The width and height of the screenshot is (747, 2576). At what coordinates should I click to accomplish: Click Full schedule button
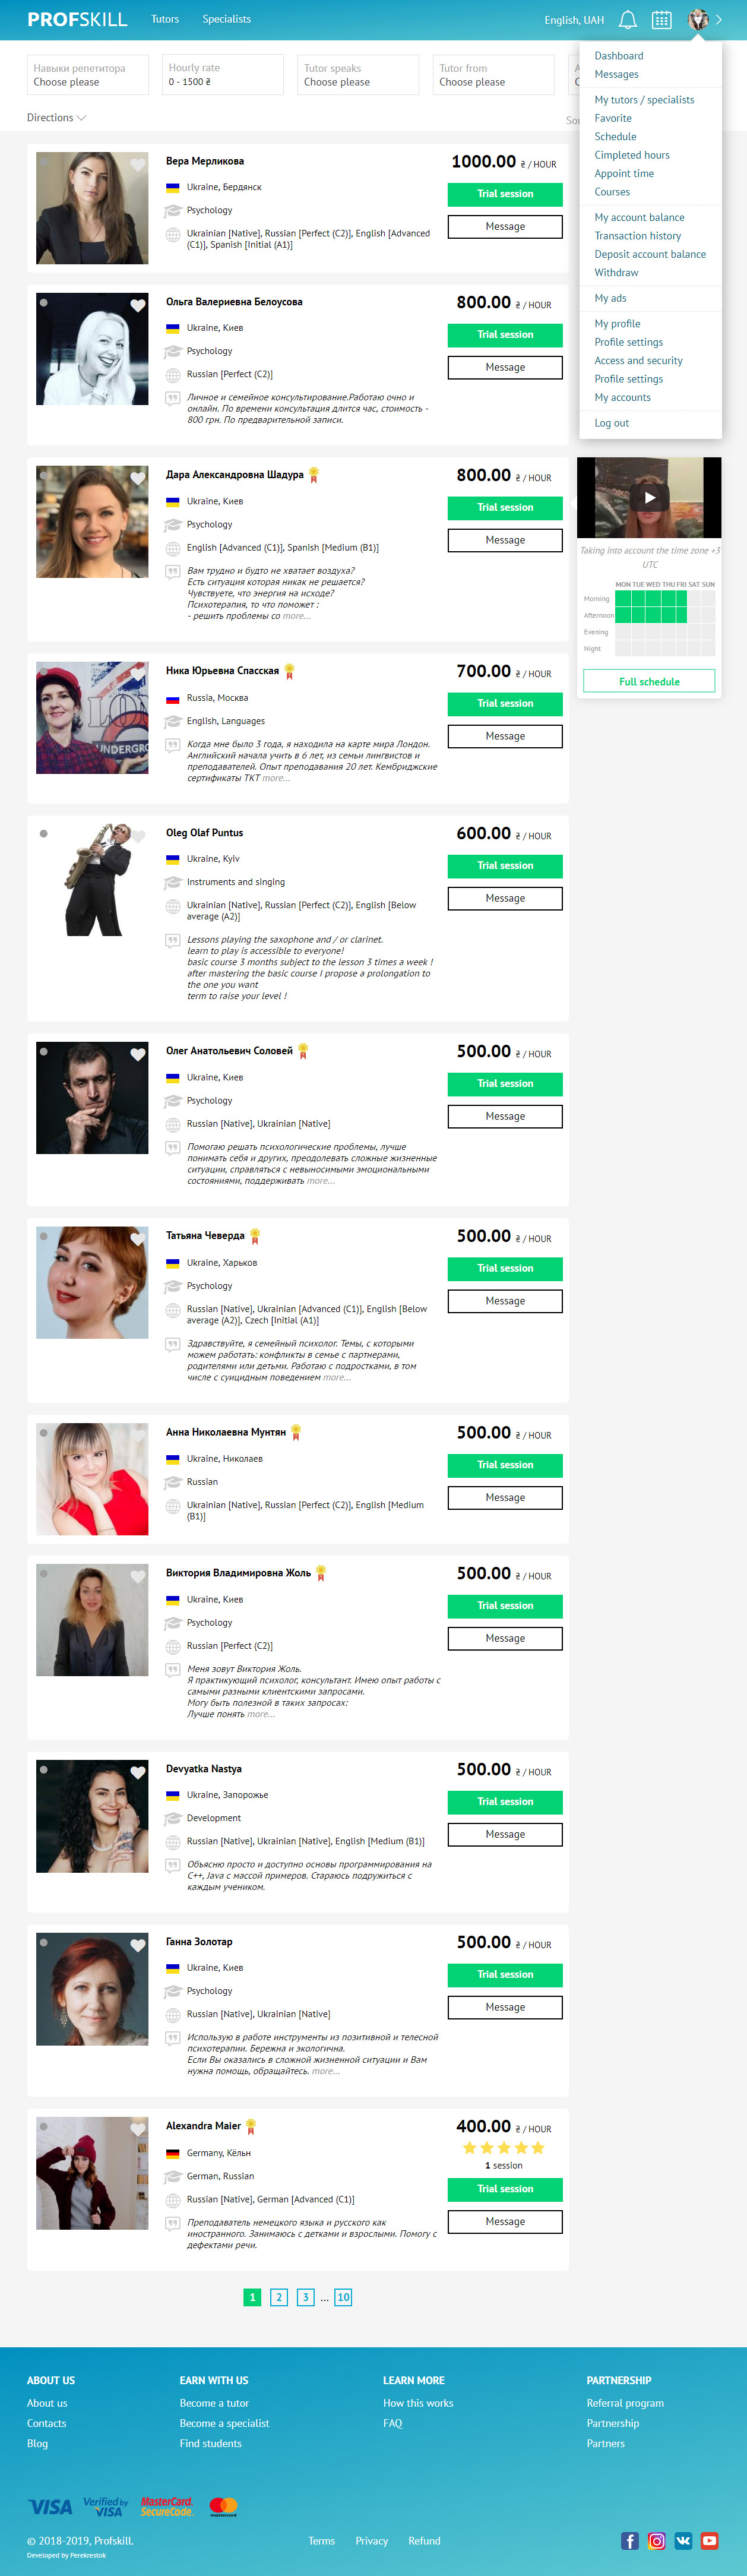(649, 681)
